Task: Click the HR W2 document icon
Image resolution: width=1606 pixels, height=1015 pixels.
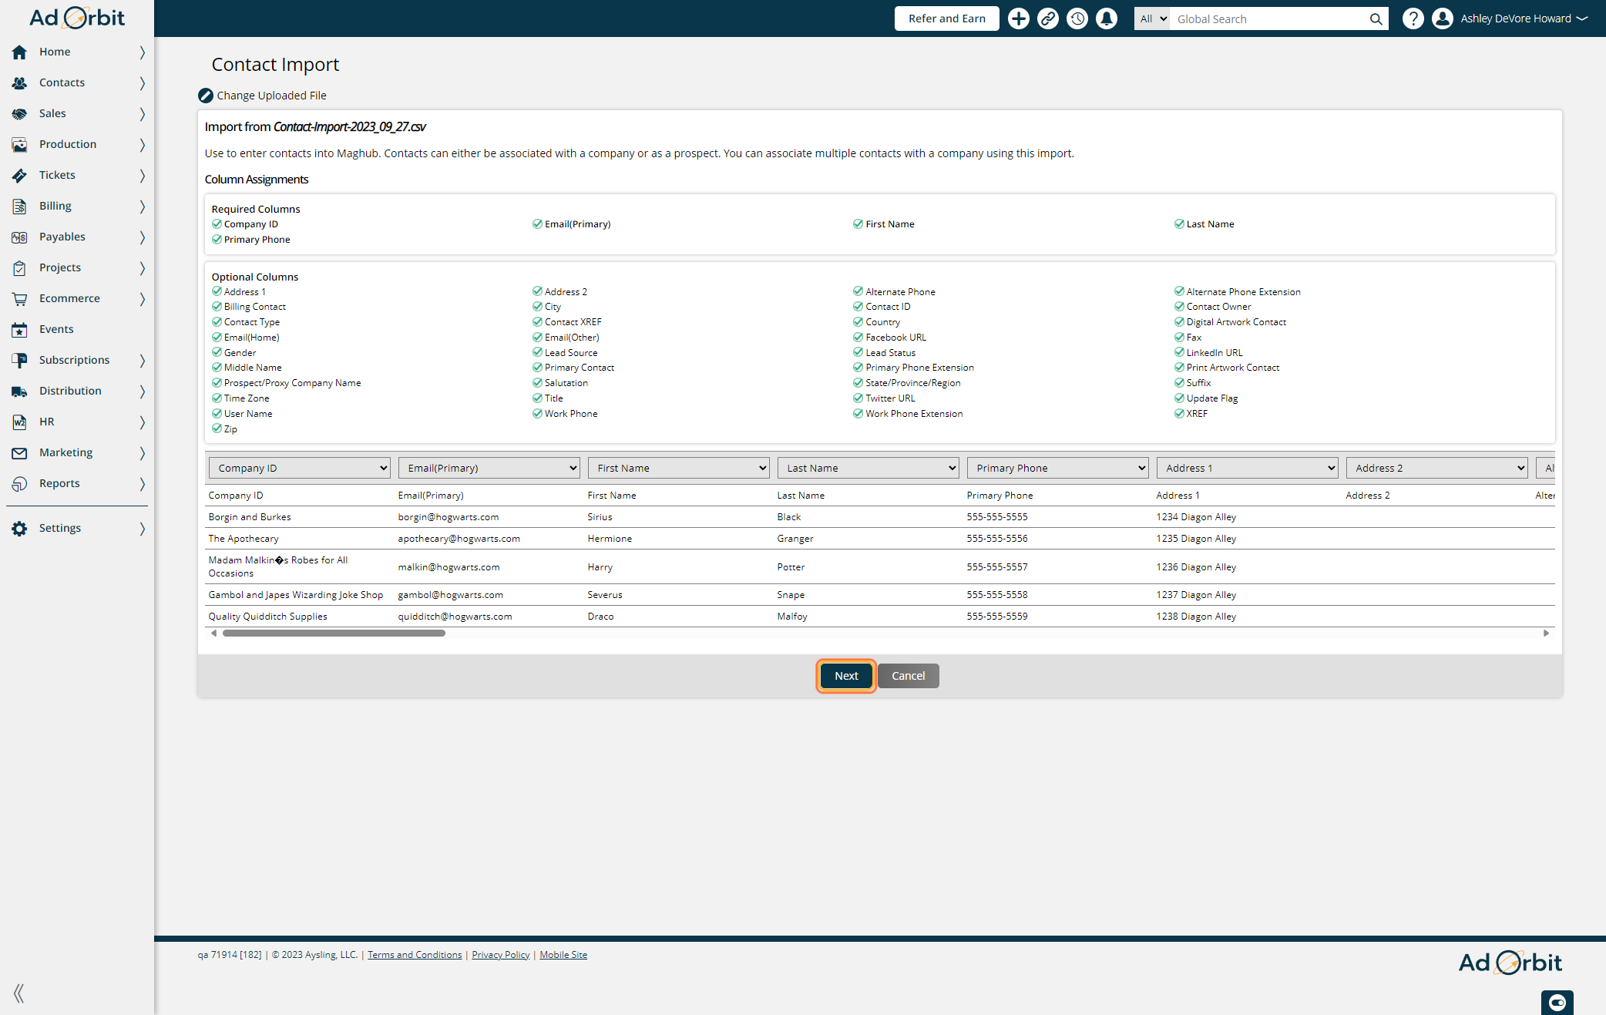Action: pos(19,422)
